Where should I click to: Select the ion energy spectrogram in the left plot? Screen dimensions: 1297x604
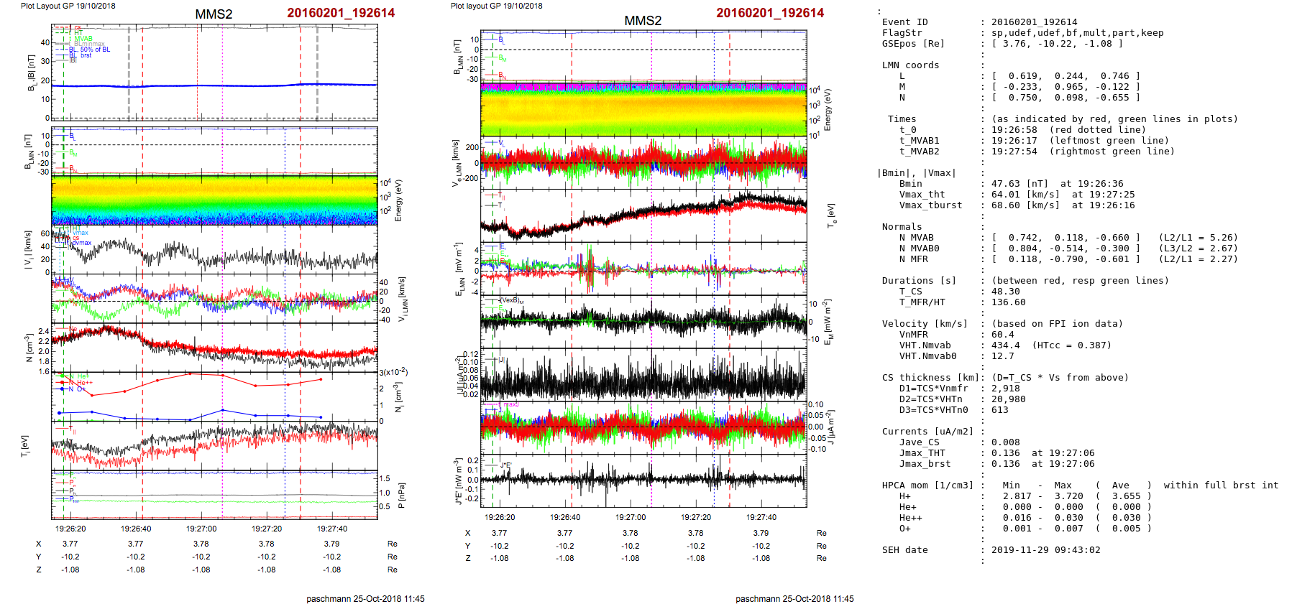(x=214, y=200)
